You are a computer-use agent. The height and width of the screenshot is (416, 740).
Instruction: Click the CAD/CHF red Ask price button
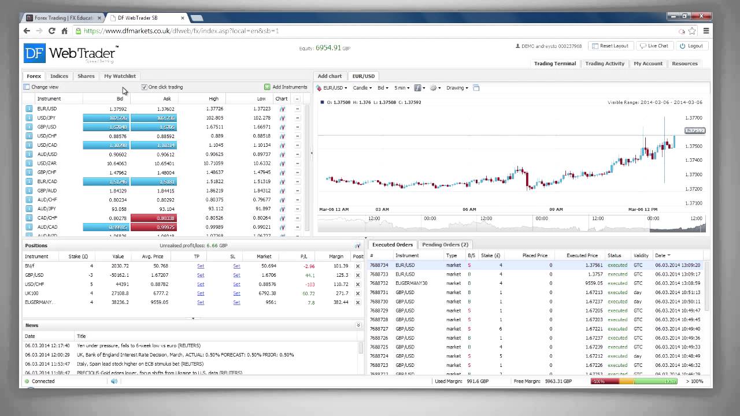(154, 218)
